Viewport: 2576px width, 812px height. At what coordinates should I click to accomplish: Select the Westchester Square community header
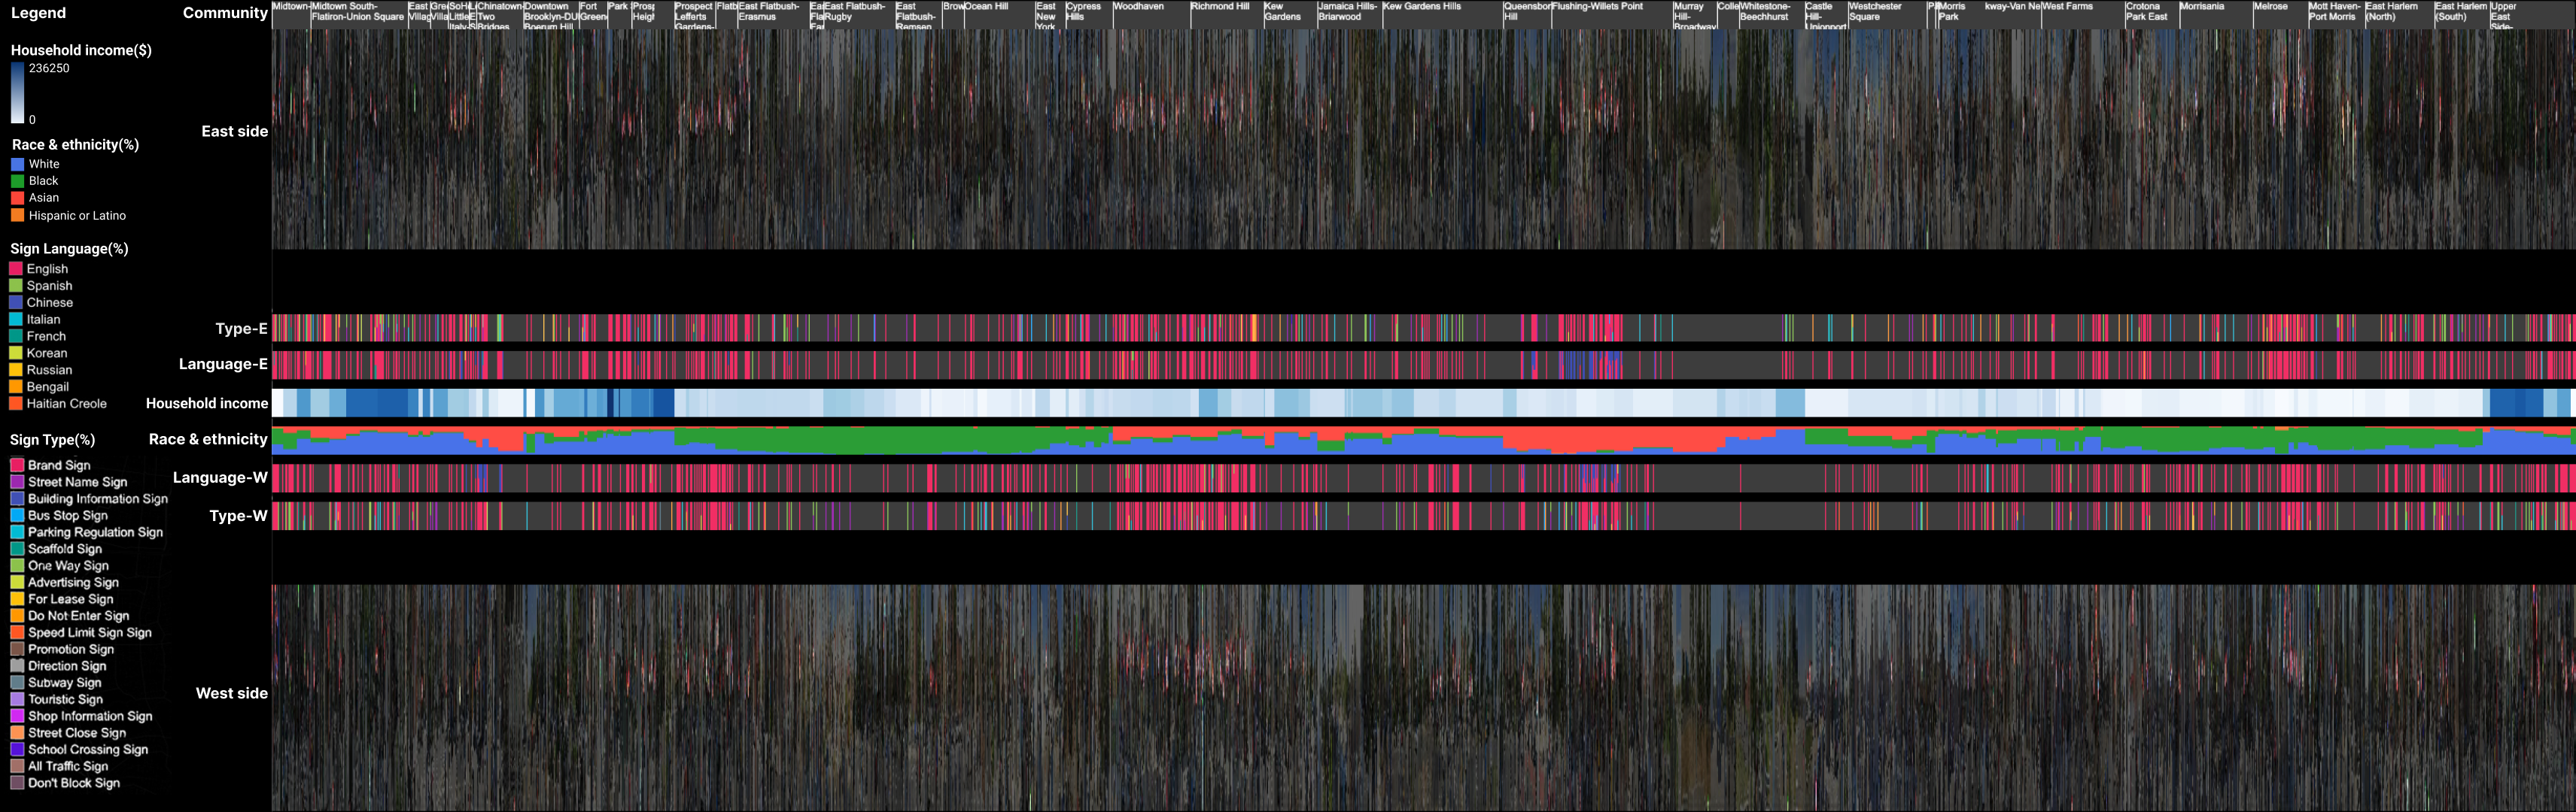click(1887, 14)
